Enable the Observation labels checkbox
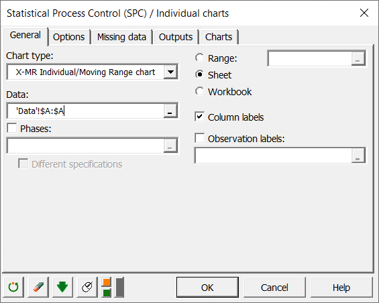 pos(200,138)
